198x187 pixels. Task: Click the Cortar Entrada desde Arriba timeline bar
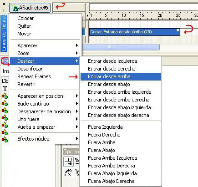(x=135, y=32)
